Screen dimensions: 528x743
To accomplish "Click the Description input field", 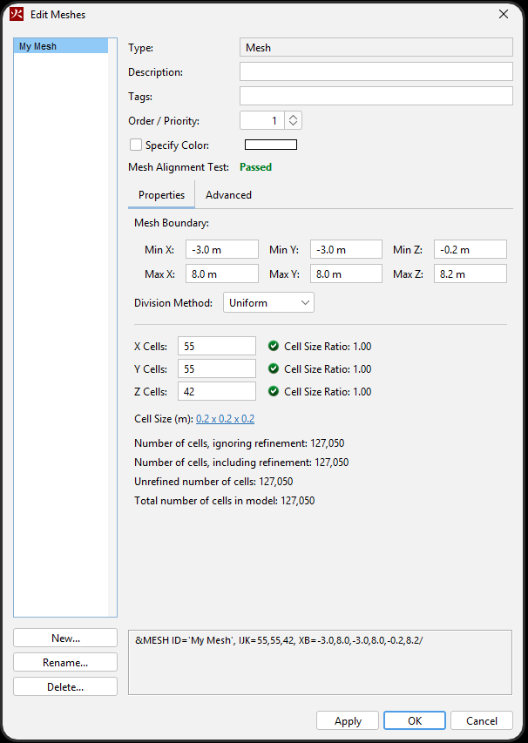I will coord(376,71).
